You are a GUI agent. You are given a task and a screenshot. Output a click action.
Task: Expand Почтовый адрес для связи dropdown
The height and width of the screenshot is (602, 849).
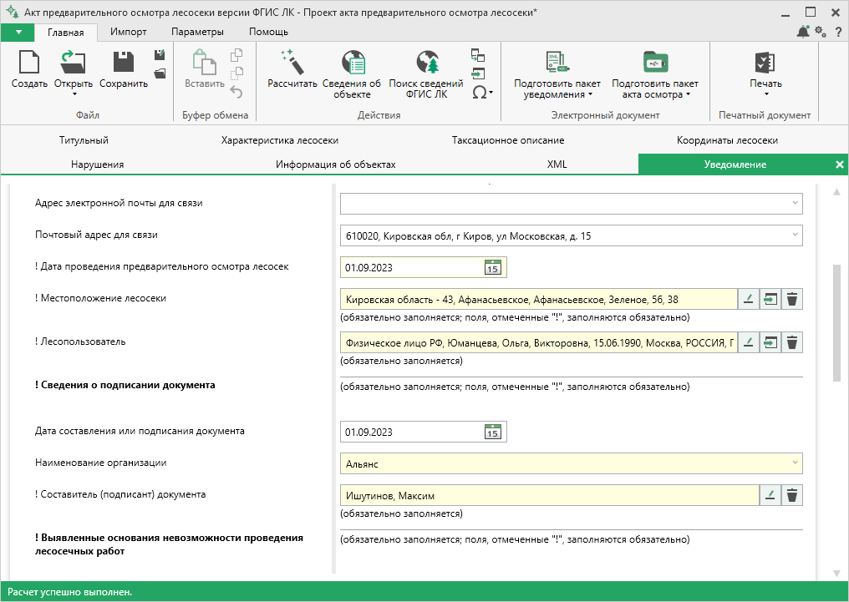coord(795,235)
